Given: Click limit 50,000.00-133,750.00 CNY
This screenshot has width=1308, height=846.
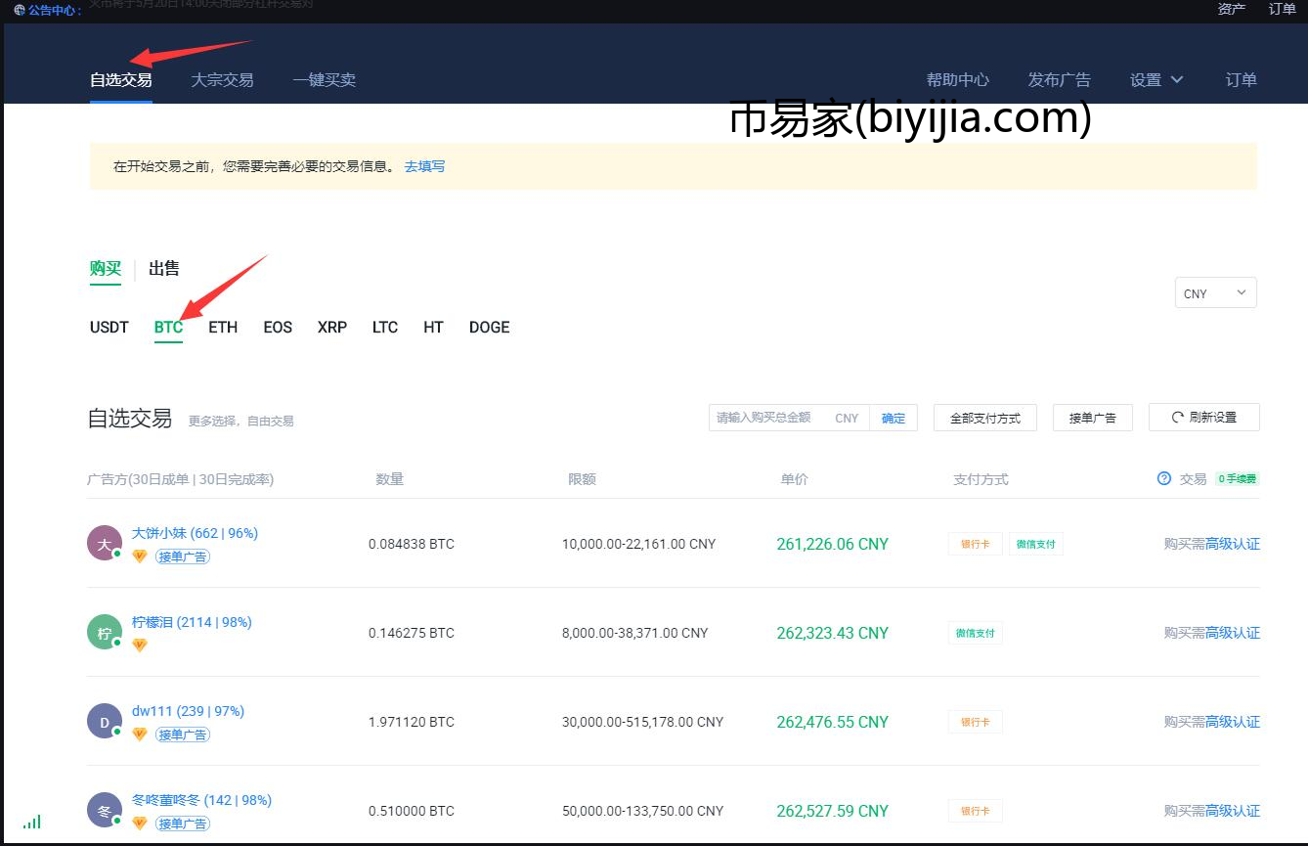Looking at the screenshot, I should (x=643, y=811).
